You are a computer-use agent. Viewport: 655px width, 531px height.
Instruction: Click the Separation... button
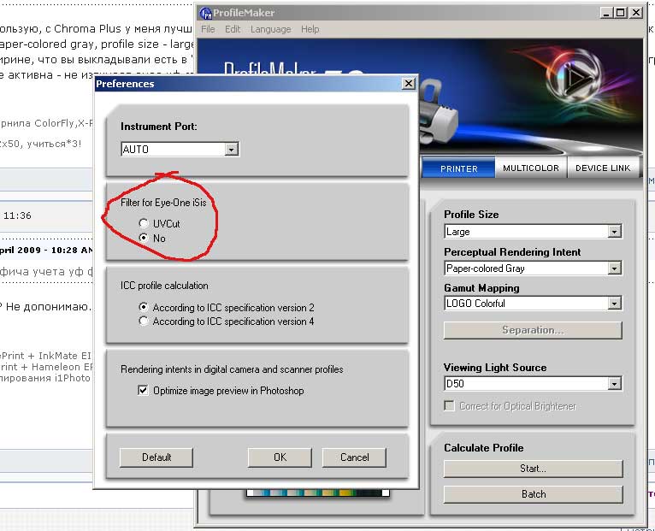pos(533,330)
